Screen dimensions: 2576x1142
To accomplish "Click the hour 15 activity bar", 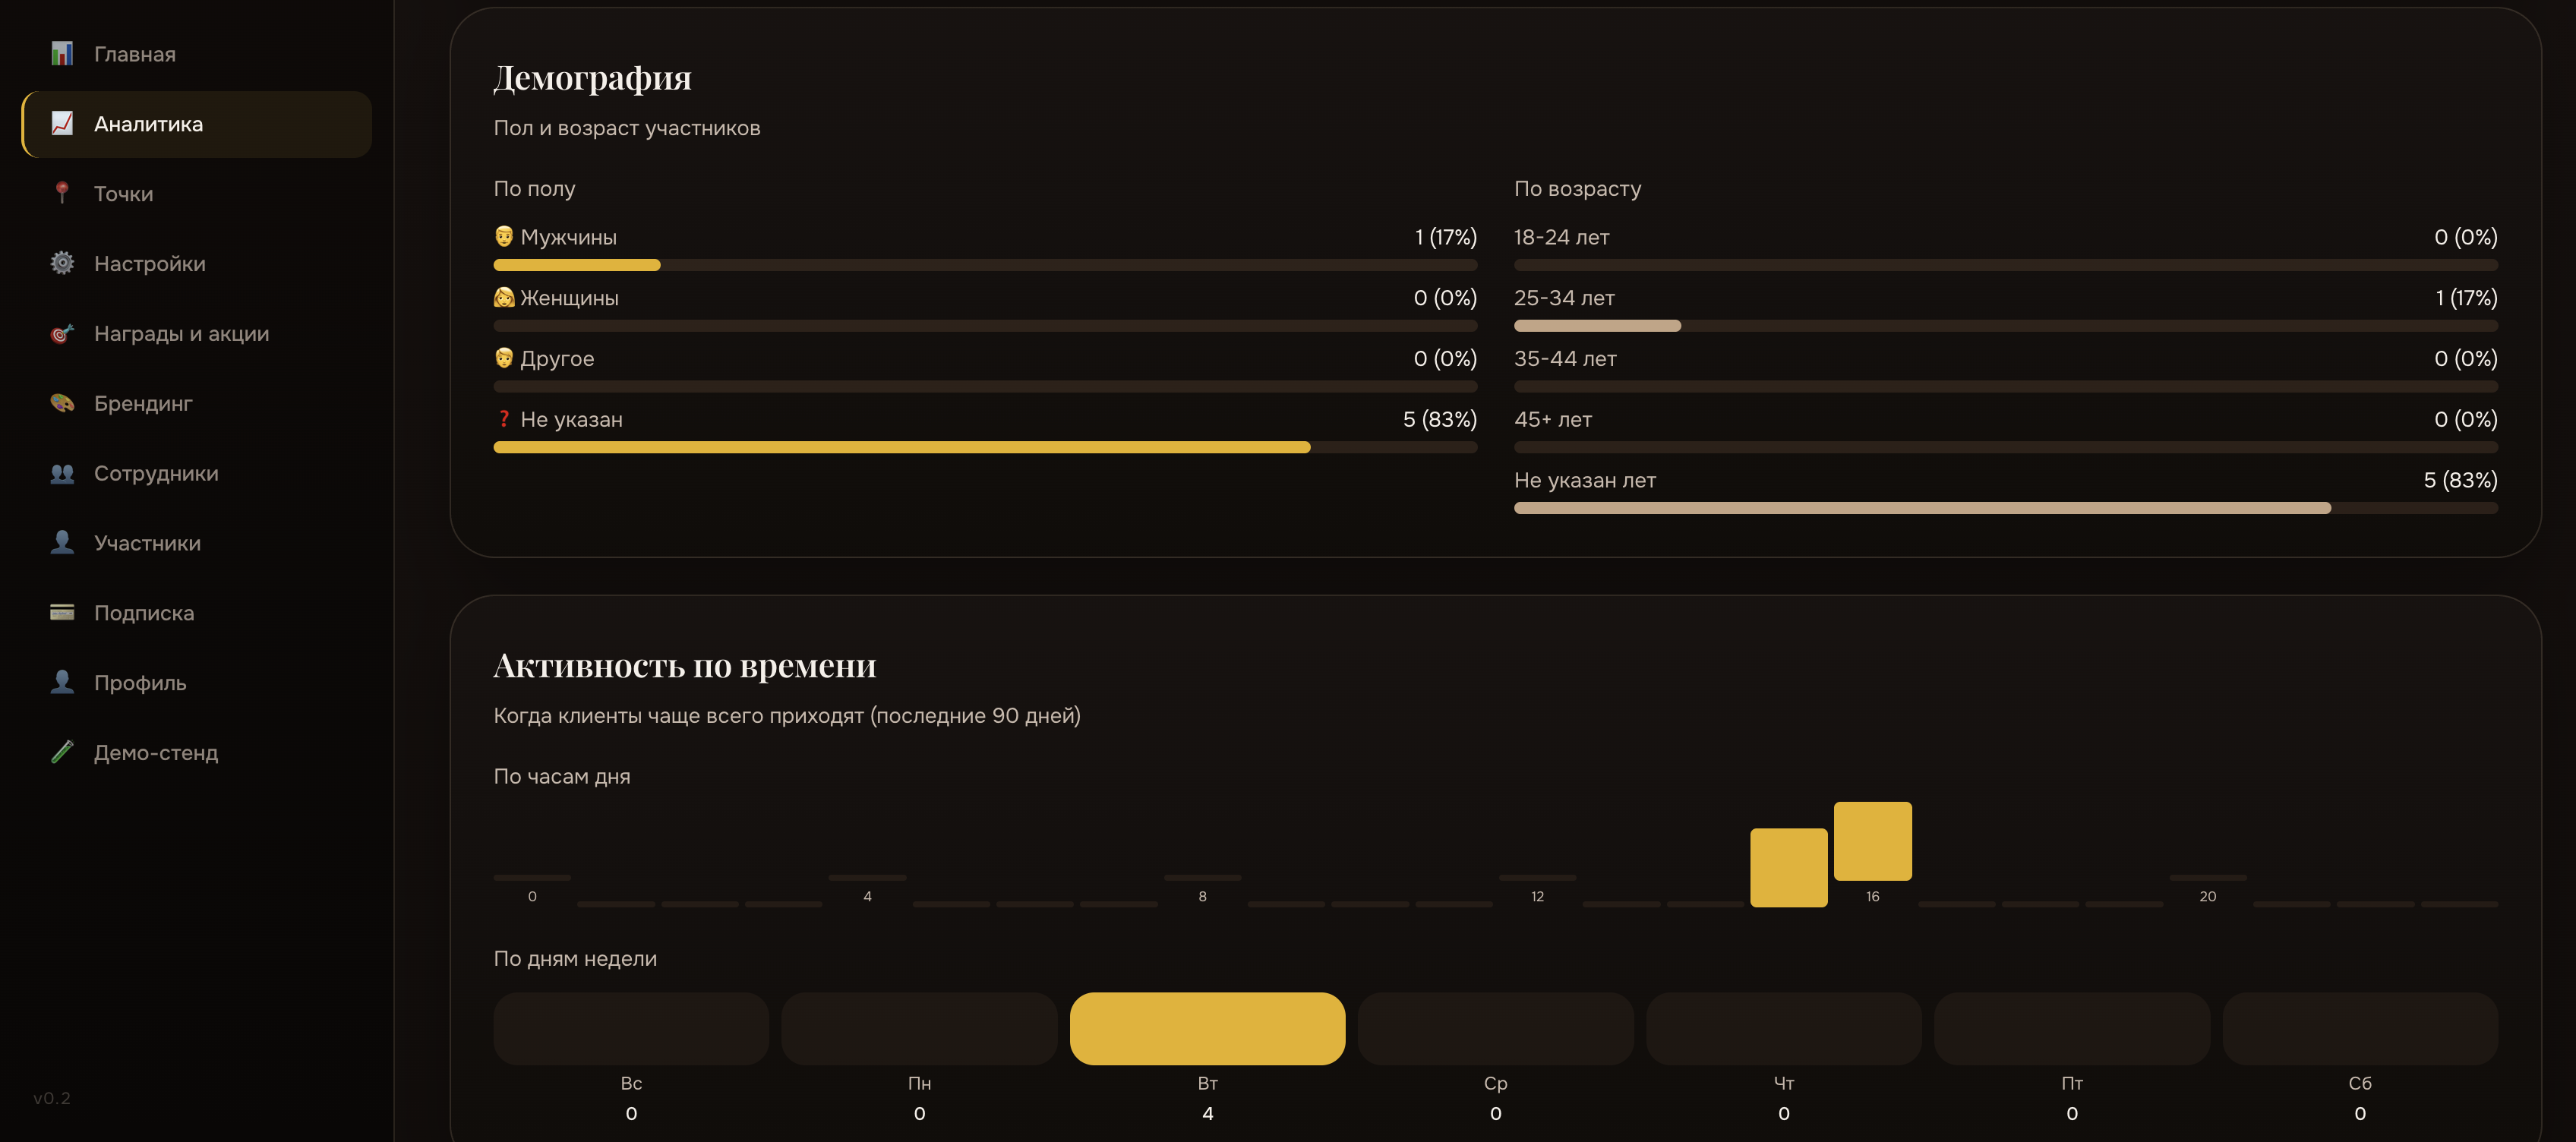I will [x=1788, y=867].
